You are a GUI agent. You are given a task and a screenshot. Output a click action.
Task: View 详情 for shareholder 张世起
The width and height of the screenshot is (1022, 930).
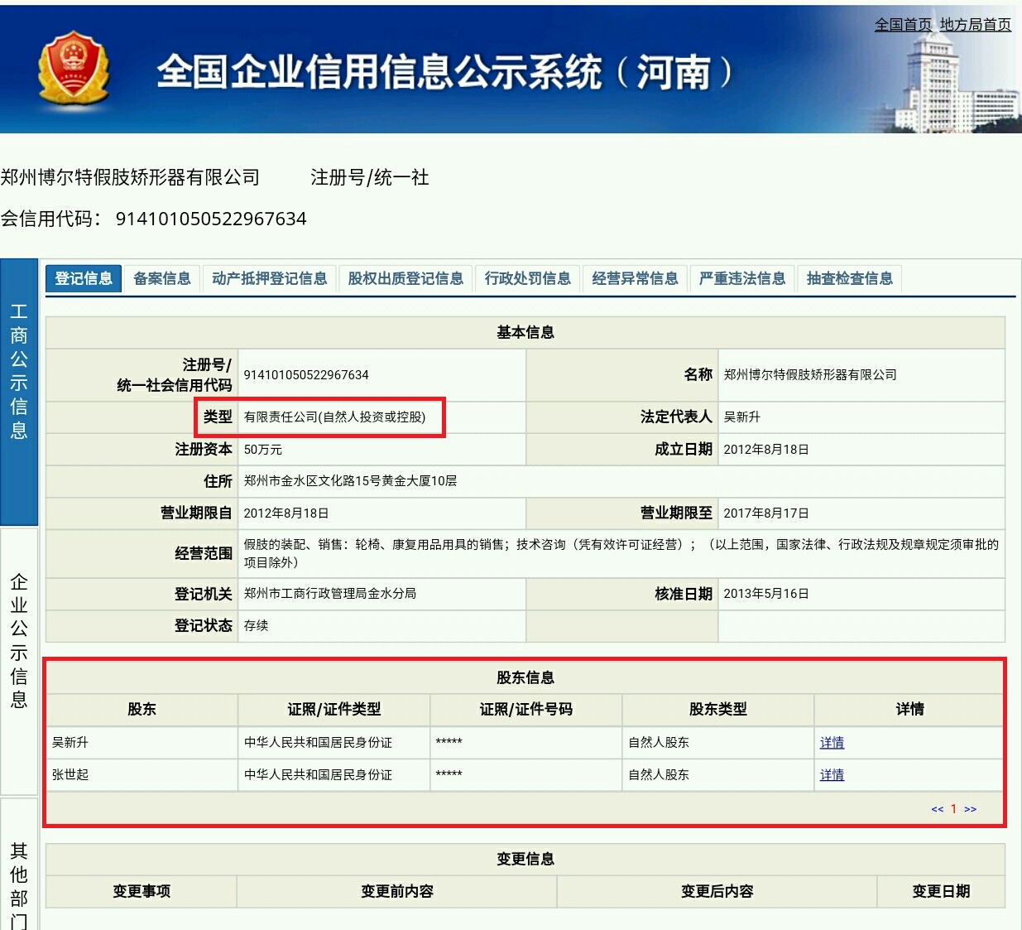point(831,775)
